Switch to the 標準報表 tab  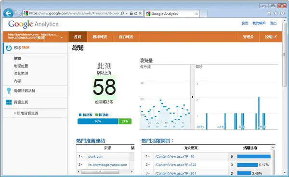[x=100, y=37]
